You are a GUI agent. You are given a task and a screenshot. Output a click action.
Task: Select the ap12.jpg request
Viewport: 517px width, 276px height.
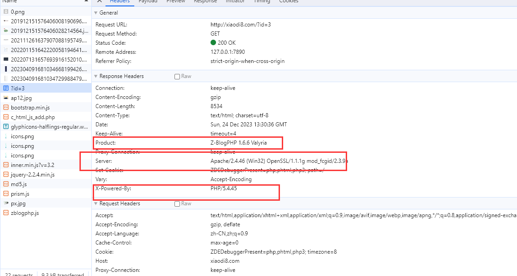pyautogui.click(x=46, y=98)
